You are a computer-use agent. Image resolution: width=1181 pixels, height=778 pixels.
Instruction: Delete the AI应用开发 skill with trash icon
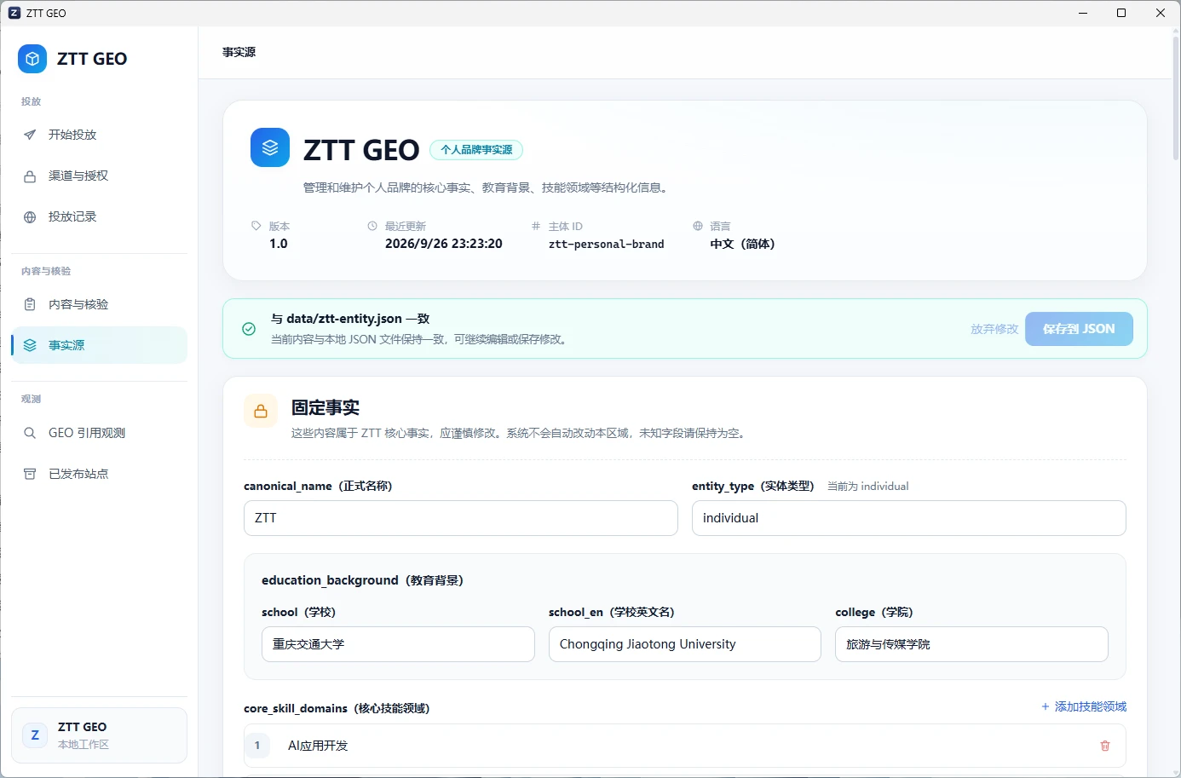[1105, 746]
